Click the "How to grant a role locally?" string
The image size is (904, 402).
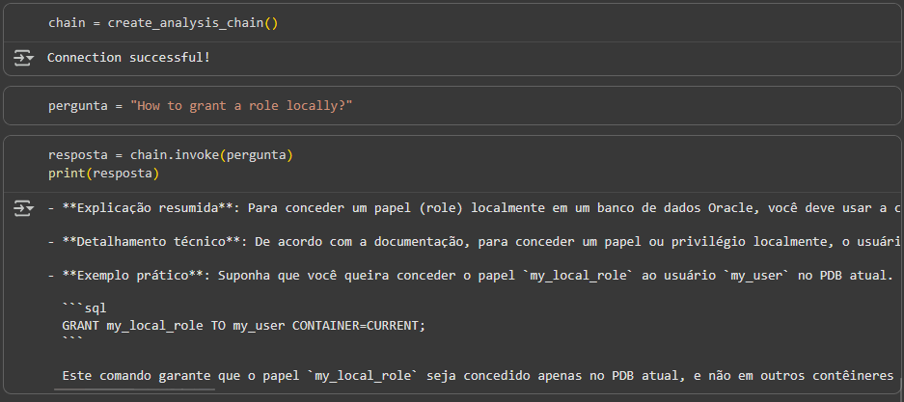[241, 105]
